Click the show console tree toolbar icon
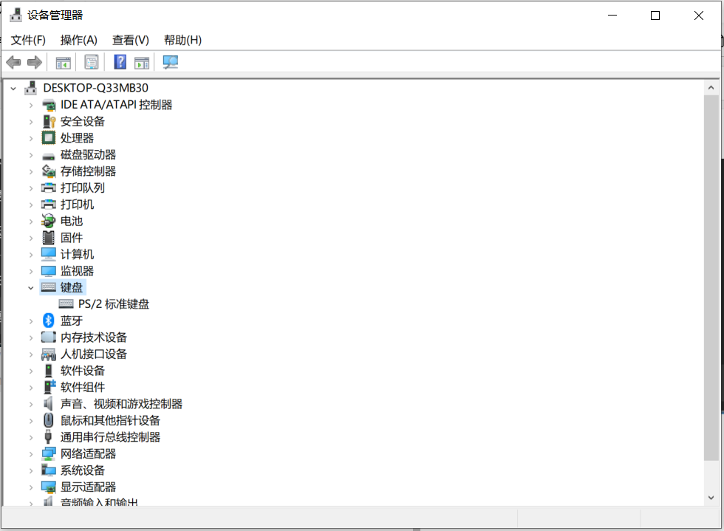Image resolution: width=724 pixels, height=531 pixels. [63, 61]
